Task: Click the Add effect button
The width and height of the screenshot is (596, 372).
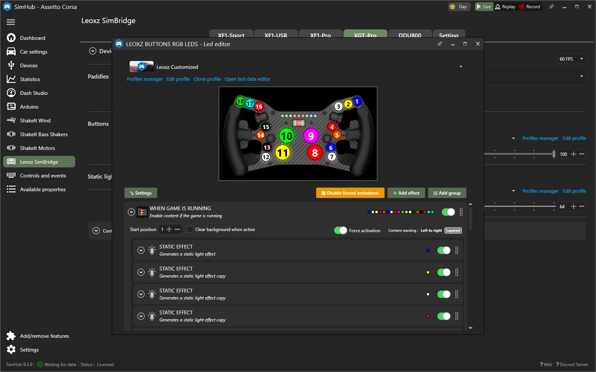Action: tap(406, 193)
